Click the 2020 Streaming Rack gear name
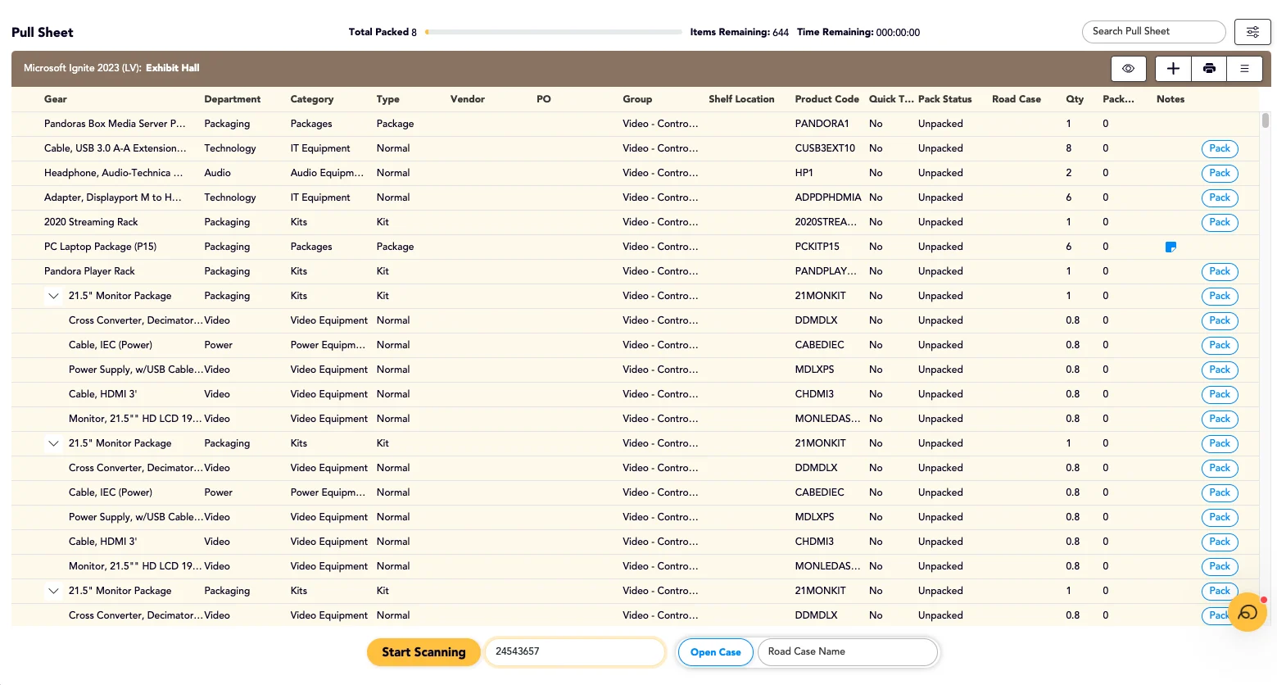Image resolution: width=1277 pixels, height=685 pixels. (x=91, y=222)
